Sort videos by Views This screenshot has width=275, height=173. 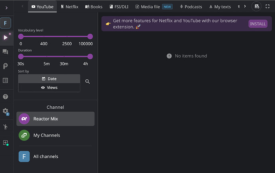click(x=49, y=87)
